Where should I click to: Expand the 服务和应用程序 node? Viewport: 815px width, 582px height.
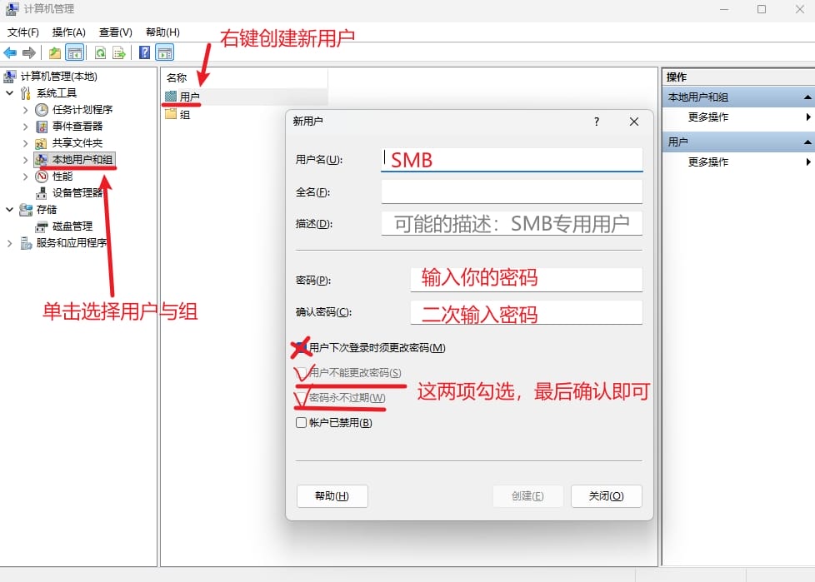[10, 243]
